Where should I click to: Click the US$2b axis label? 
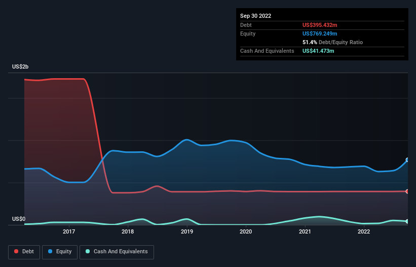coord(20,66)
